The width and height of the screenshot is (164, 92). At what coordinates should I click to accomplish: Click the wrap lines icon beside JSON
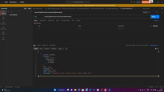(x=66, y=49)
